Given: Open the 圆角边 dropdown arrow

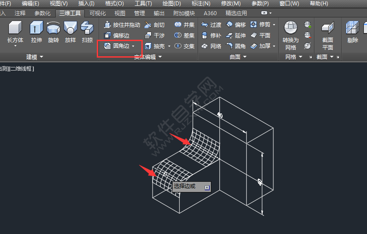Looking at the screenshot, I should [133, 46].
